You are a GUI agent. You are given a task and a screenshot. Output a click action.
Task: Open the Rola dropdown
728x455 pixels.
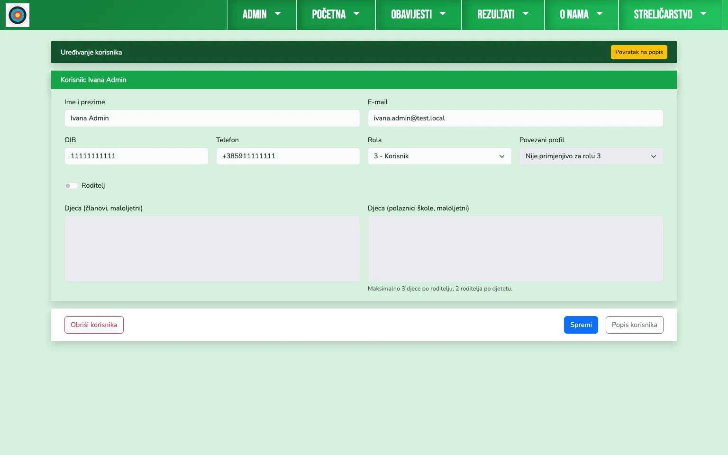click(x=439, y=156)
